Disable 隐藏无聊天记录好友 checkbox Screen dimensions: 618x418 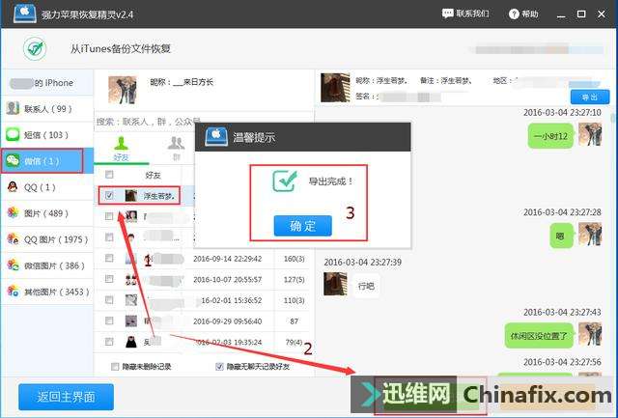219,366
